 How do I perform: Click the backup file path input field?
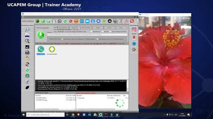[x=87, y=35]
